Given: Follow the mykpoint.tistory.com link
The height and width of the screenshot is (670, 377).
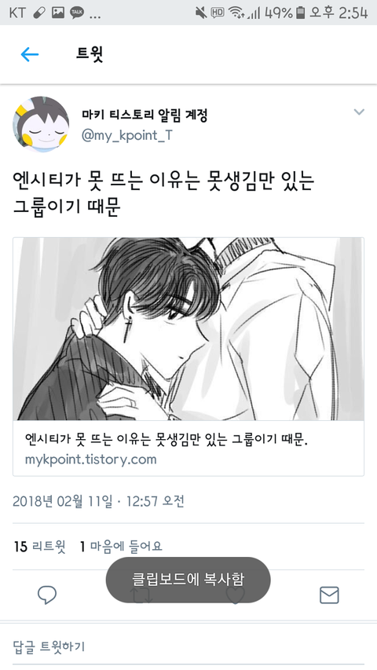Looking at the screenshot, I should tap(90, 459).
